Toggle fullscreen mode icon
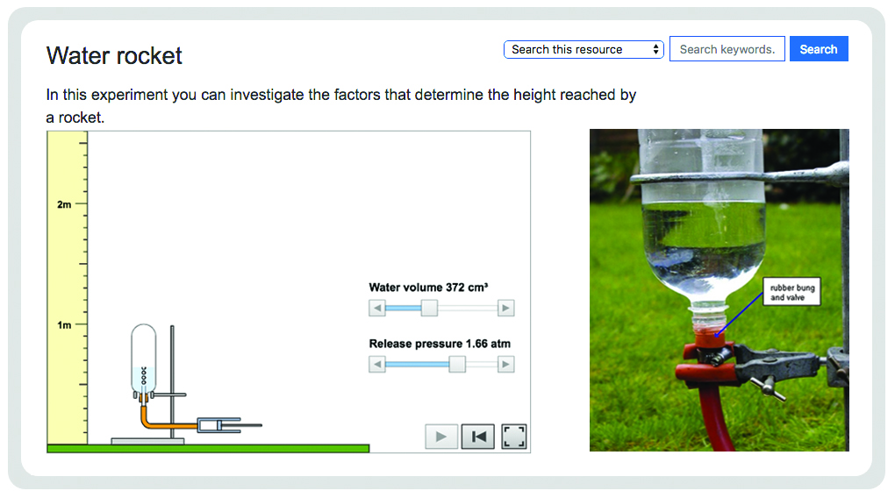895x498 pixels. (x=513, y=437)
